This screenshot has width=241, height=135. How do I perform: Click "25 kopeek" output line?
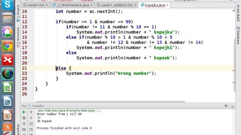[x=44, y=121]
